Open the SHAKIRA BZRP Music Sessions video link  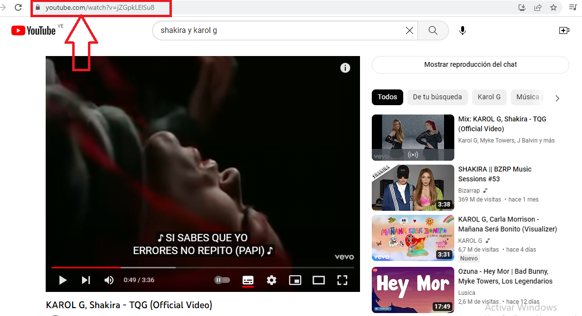click(495, 174)
